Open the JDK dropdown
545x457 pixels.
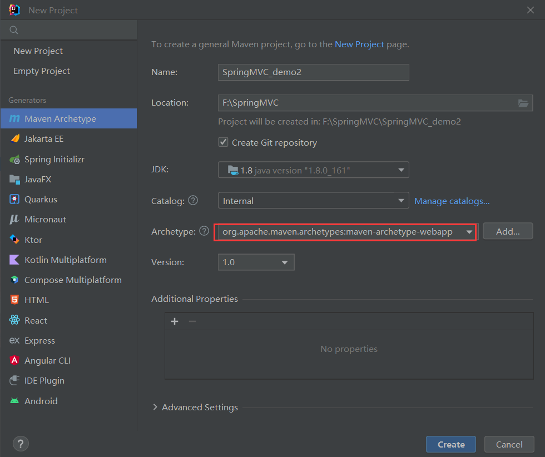click(x=313, y=170)
